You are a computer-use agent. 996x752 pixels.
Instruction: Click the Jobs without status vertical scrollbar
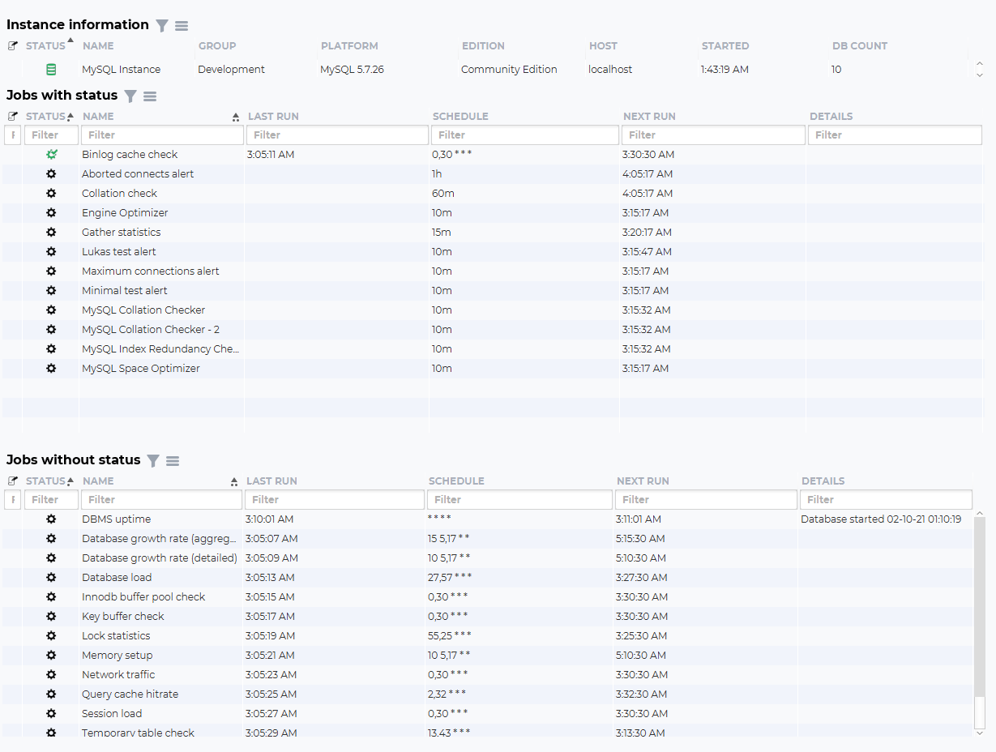pyautogui.click(x=980, y=622)
